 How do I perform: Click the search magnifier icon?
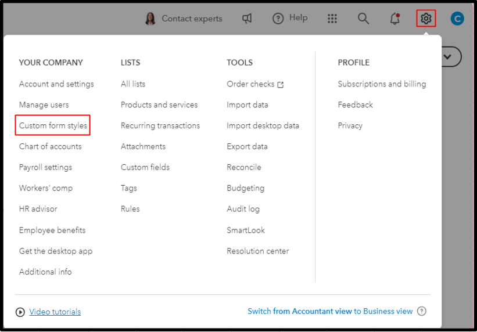tap(363, 19)
